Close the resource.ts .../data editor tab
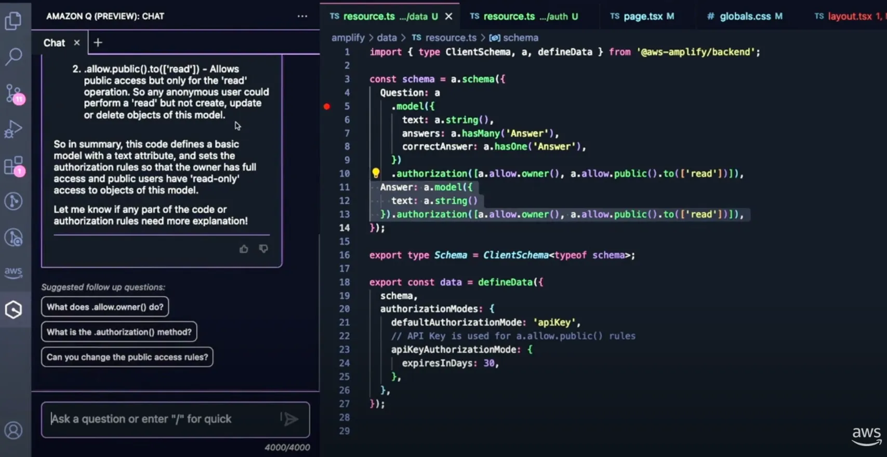This screenshot has height=457, width=887. coord(449,17)
